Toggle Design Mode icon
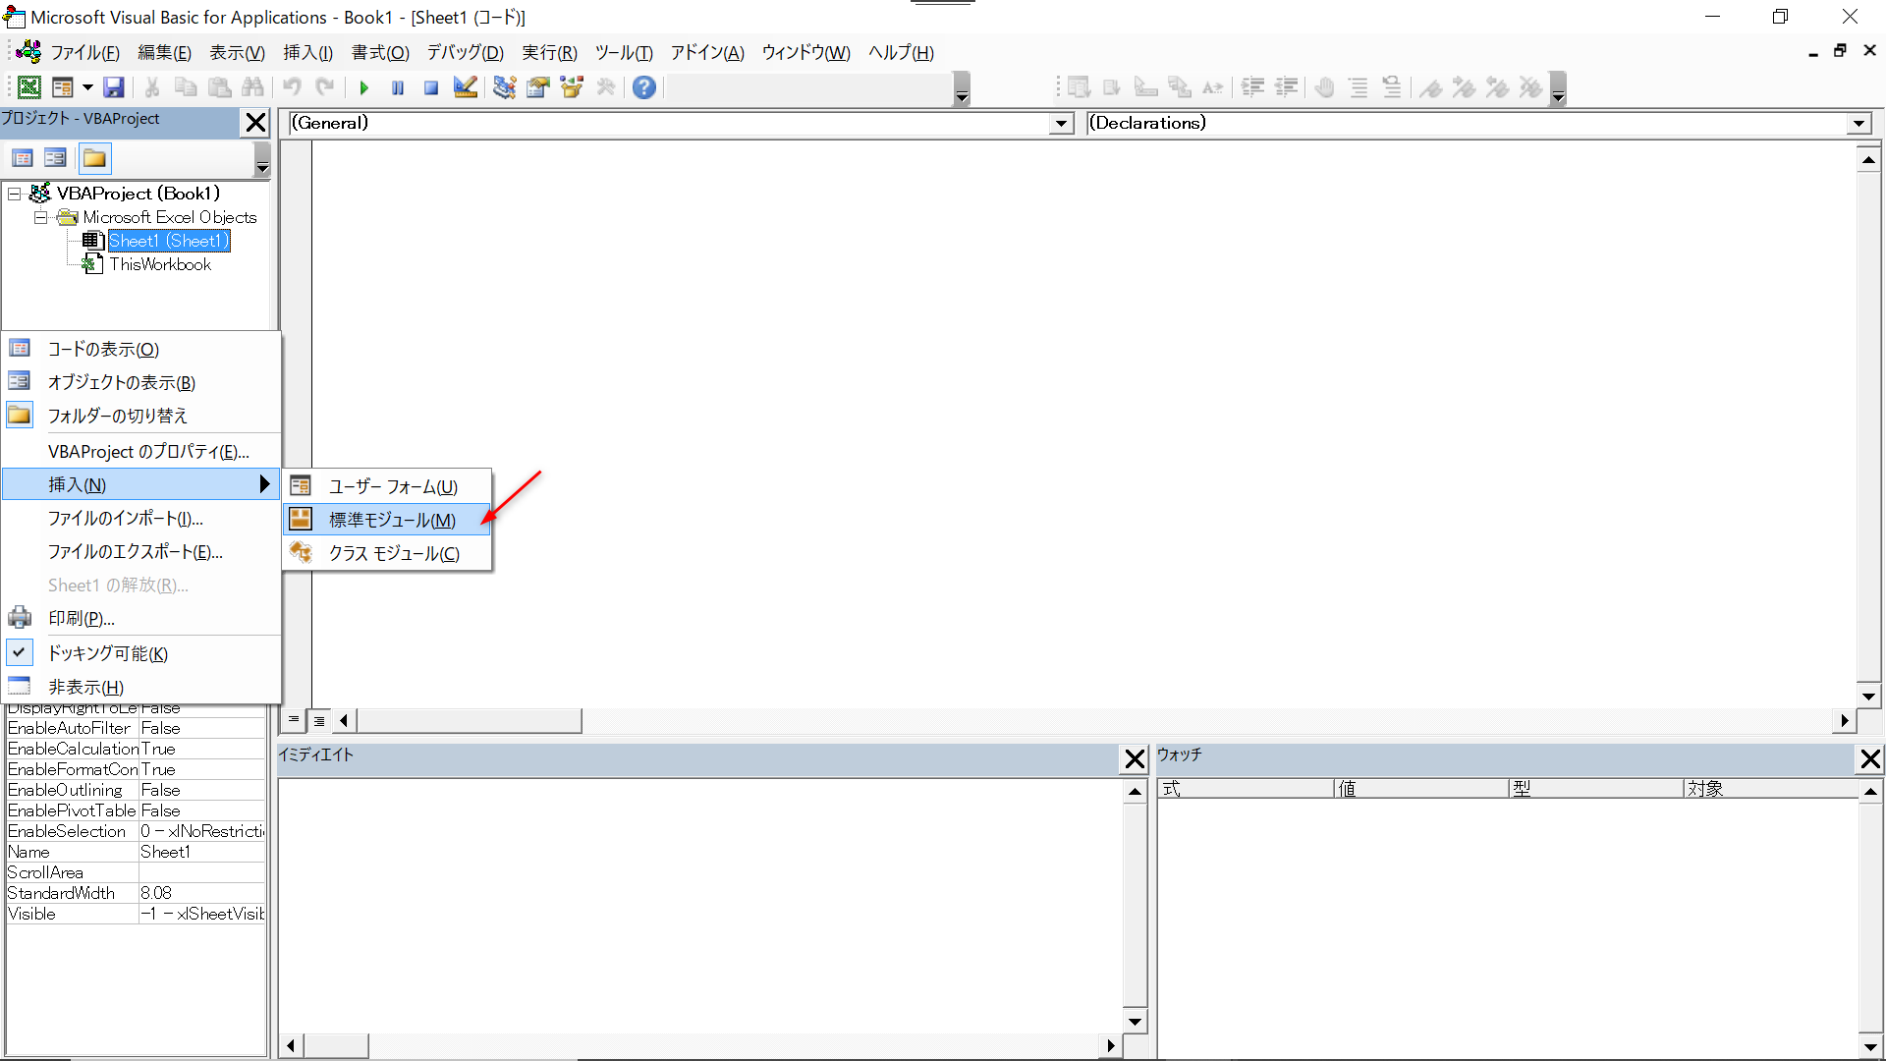Screen dimensions: 1886x1061 (x=465, y=87)
